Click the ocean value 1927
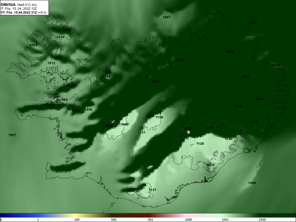Viewport: 296px width, 222px height. click(12, 135)
